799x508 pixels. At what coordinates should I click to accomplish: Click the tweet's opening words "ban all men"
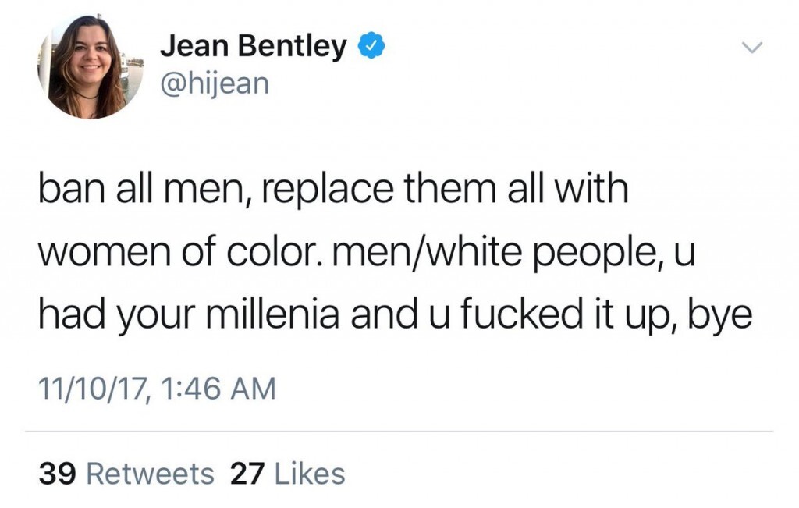point(140,191)
